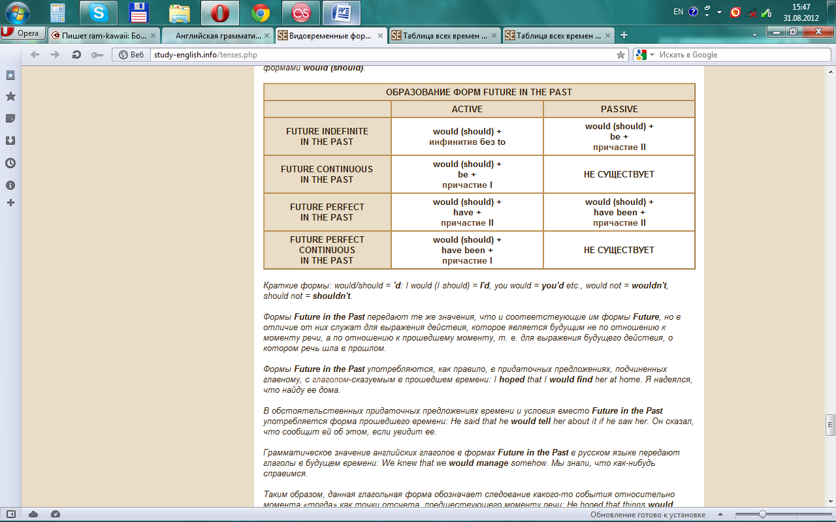
Task: Go forward to the next page
Action: tap(56, 55)
